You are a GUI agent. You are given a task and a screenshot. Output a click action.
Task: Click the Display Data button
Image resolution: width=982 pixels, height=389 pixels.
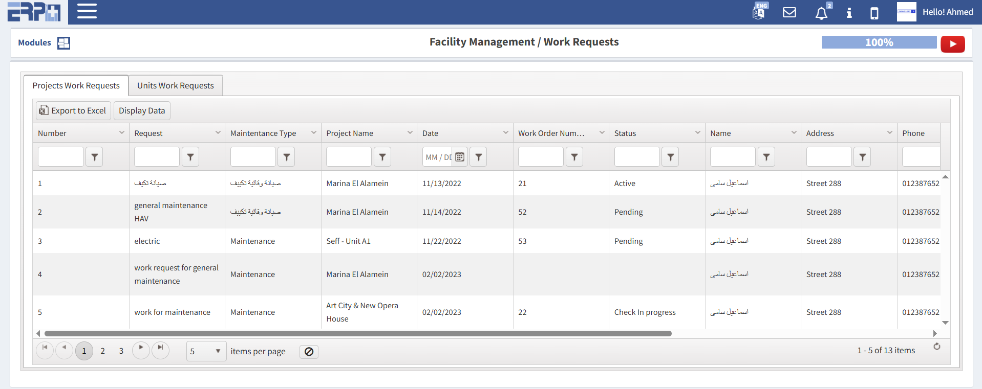(142, 110)
